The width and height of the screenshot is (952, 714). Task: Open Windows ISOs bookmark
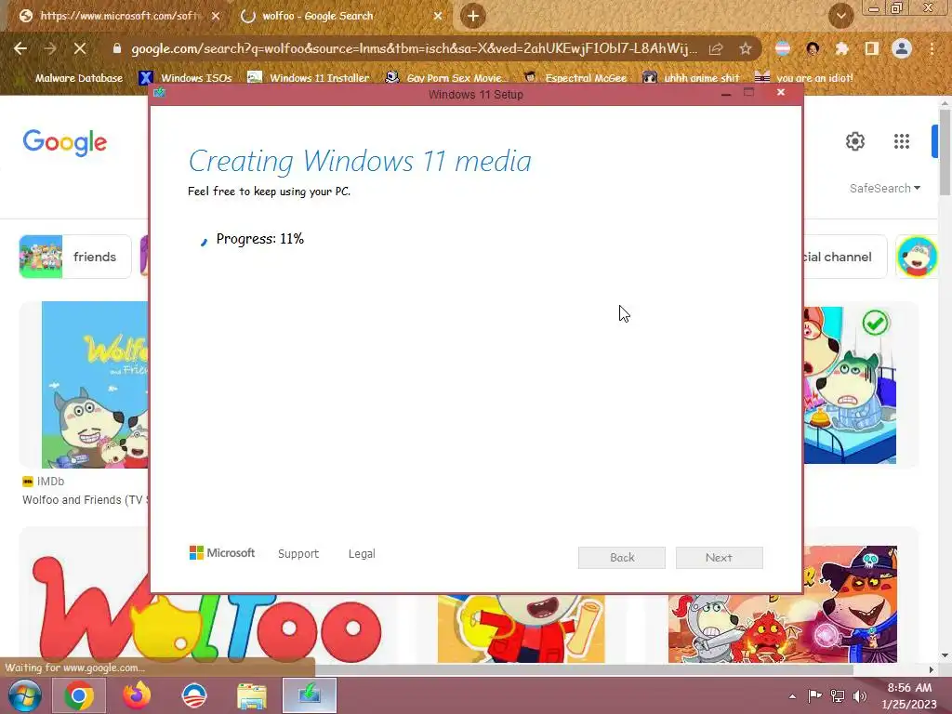click(x=186, y=78)
